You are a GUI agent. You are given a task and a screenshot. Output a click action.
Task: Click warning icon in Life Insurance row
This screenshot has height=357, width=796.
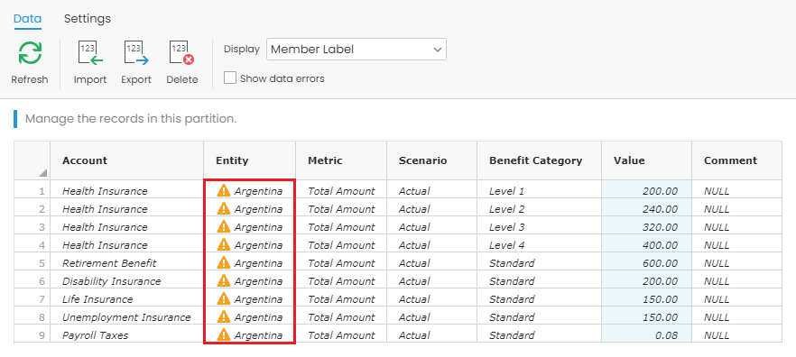[x=224, y=298]
